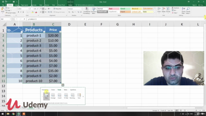The image size is (206, 116).
Task: Click the Sign in link
Action: [x=194, y=5]
